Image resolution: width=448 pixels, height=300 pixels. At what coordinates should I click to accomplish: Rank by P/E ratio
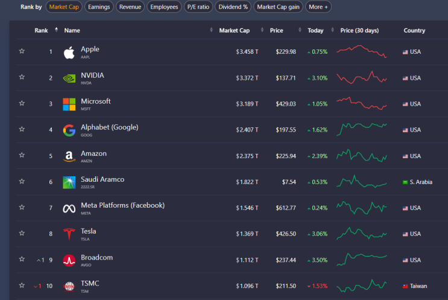click(198, 7)
